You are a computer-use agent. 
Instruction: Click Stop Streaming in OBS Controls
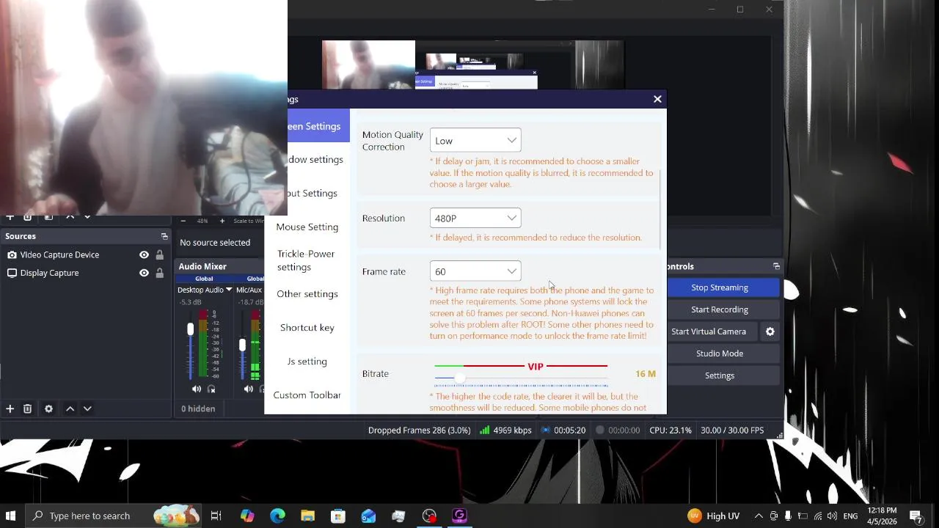click(x=720, y=287)
